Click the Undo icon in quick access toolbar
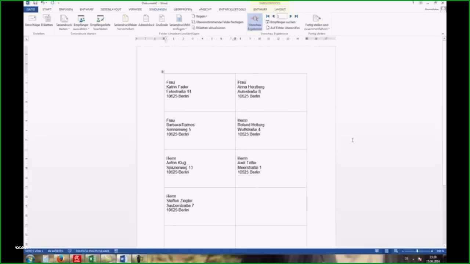Image resolution: width=470 pixels, height=264 pixels. (43, 3)
